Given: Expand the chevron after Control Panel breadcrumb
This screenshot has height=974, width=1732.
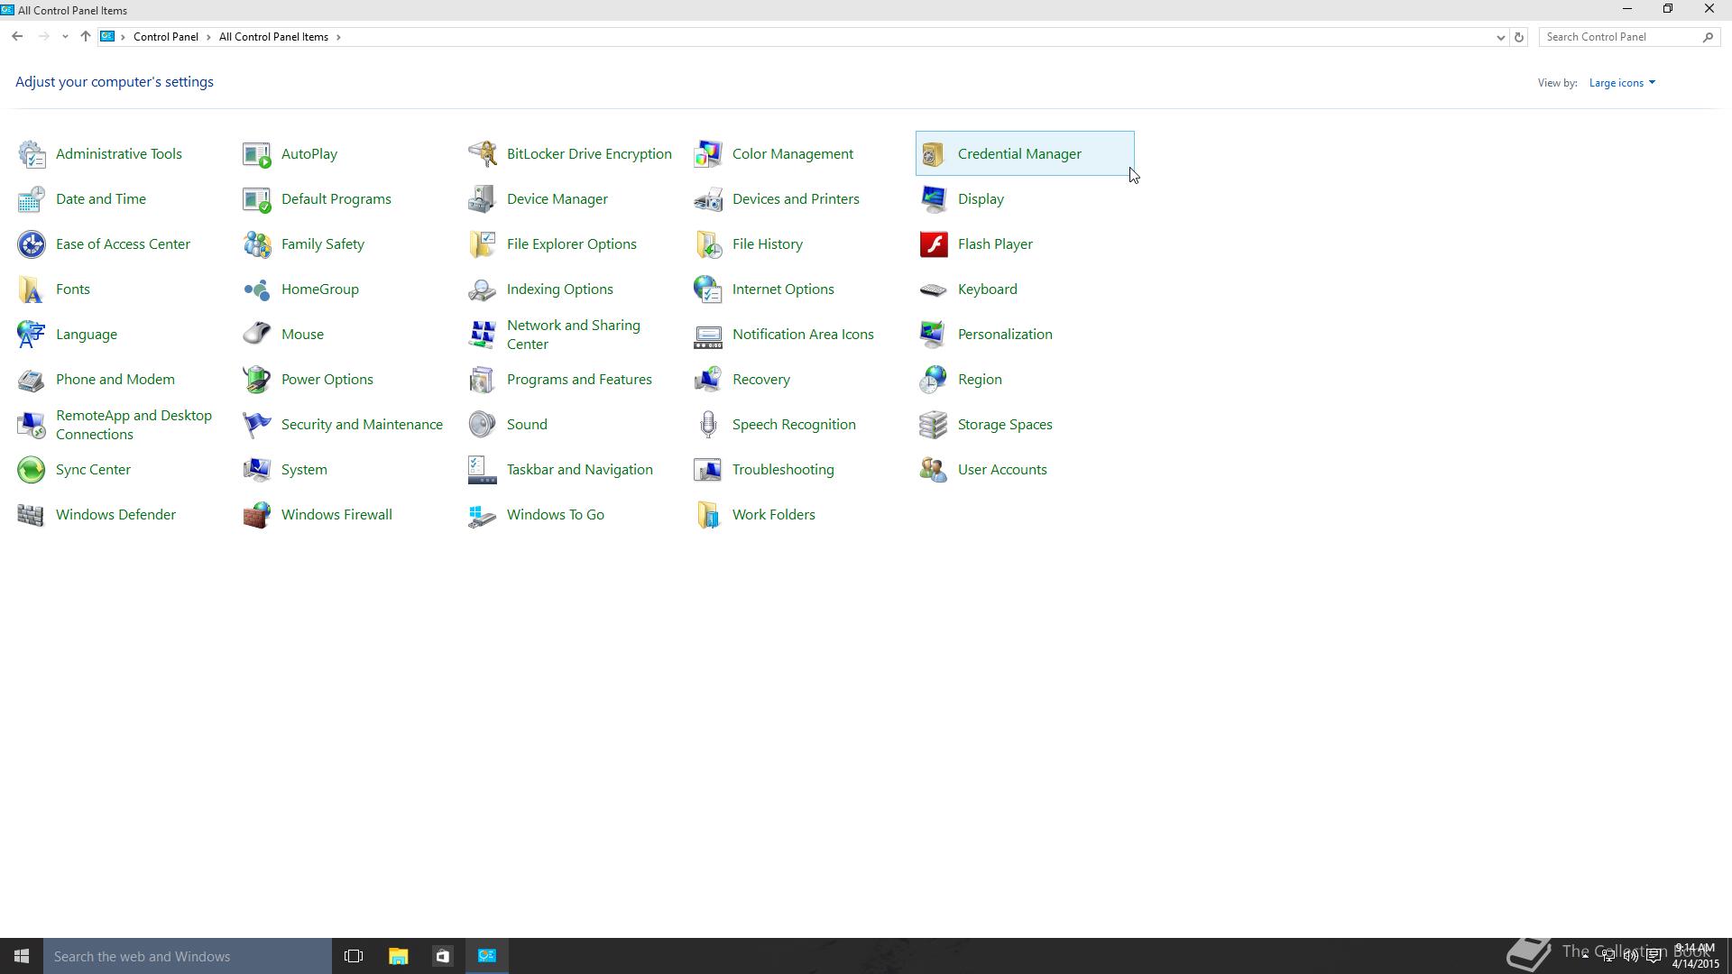Looking at the screenshot, I should click(x=208, y=37).
